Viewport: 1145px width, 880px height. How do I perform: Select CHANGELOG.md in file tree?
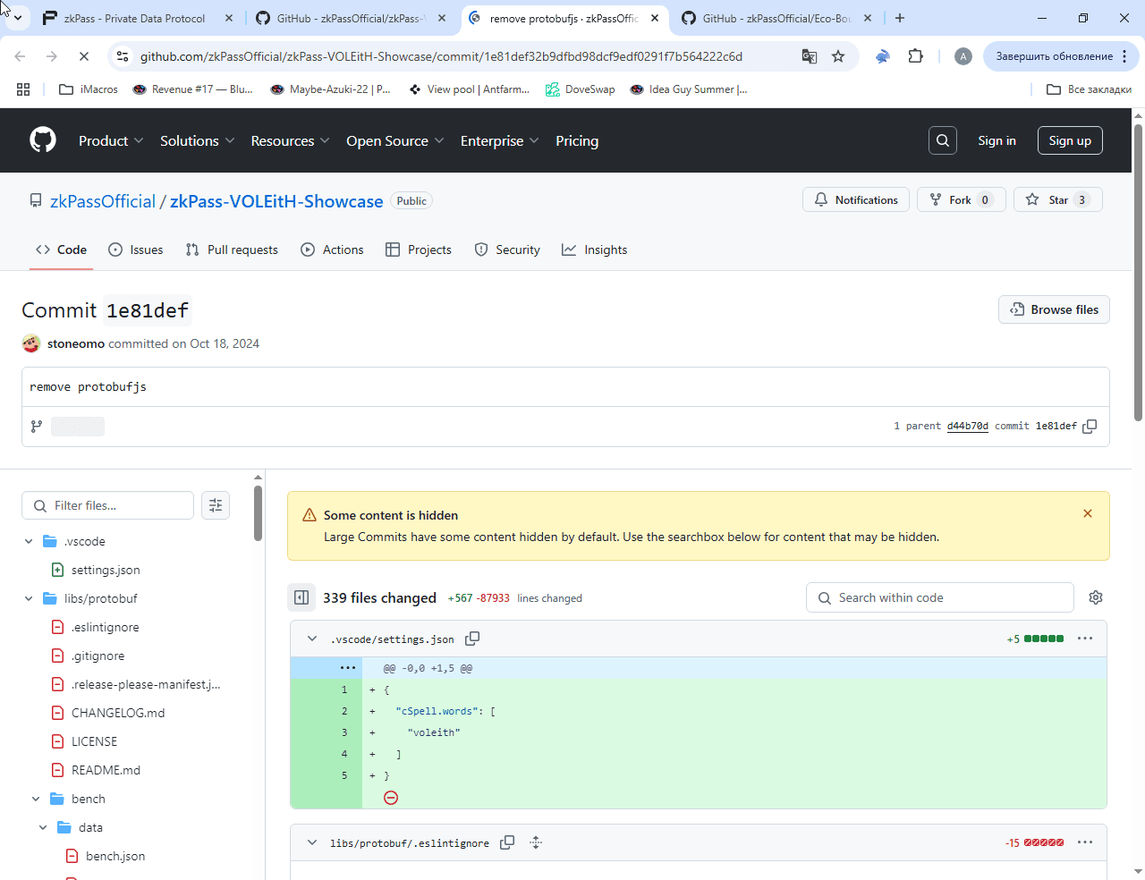(118, 713)
